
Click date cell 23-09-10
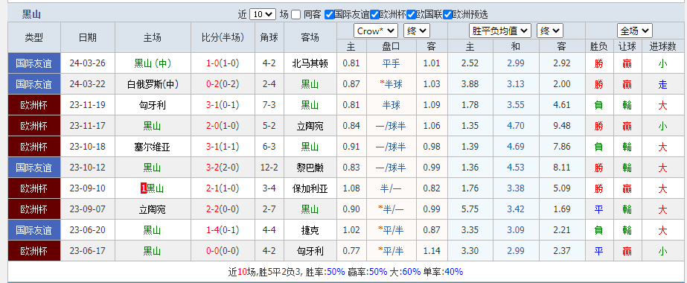click(88, 189)
